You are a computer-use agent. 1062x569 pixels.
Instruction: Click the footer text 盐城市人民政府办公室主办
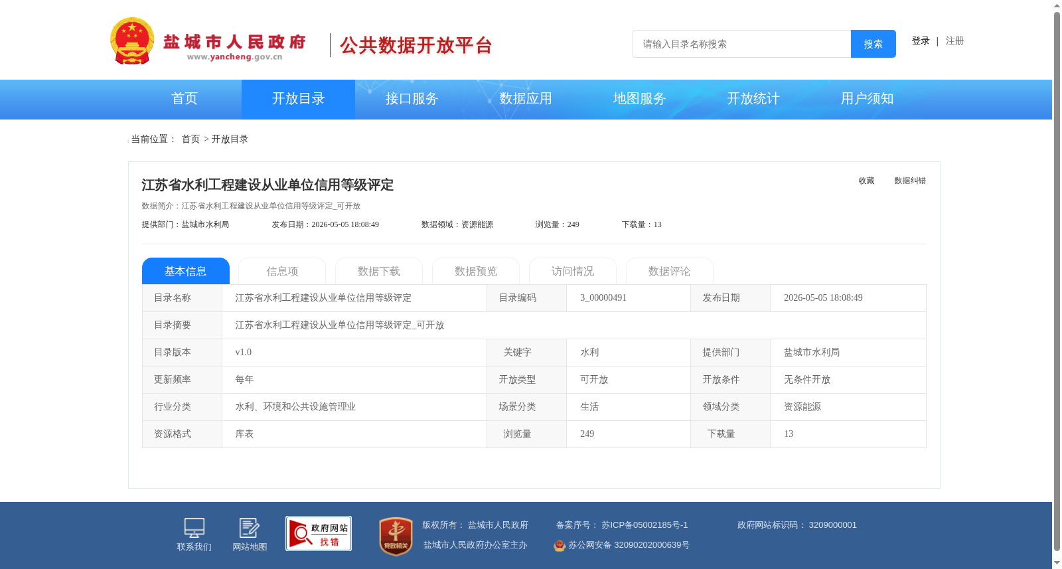click(475, 545)
